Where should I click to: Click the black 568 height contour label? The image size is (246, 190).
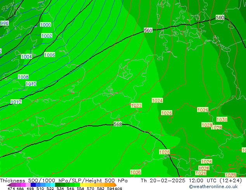pos(118,124)
